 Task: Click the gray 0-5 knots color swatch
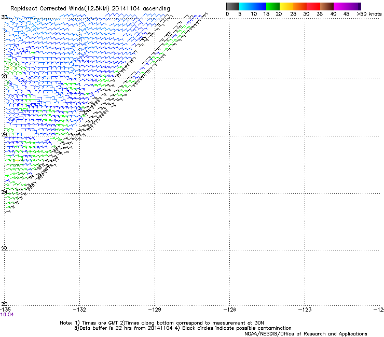tap(232, 6)
